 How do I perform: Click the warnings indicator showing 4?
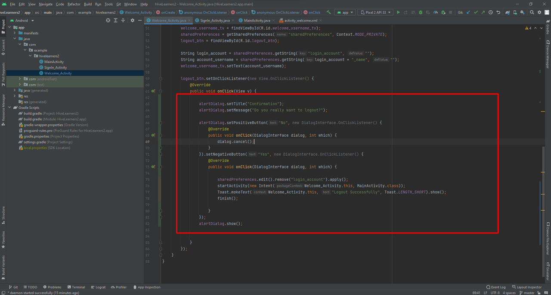pos(528,28)
